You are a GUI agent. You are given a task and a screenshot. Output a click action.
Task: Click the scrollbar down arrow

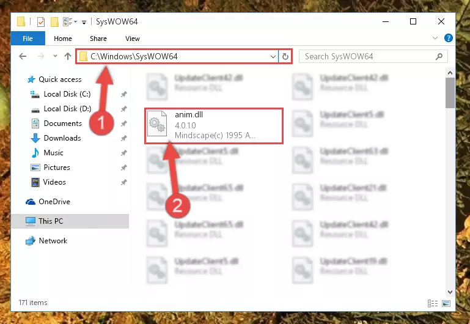[450, 292]
